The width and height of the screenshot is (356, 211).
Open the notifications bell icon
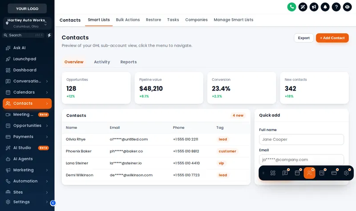coord(325,7)
